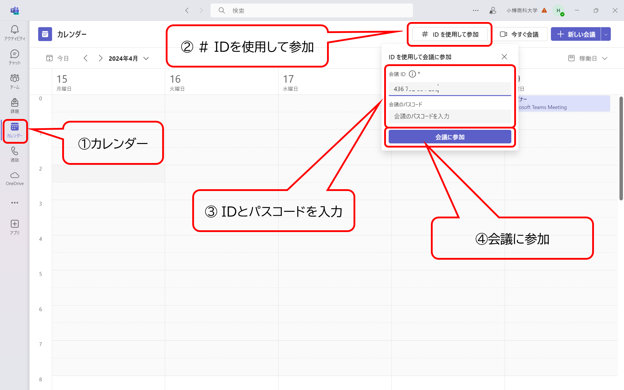Select the Calendar sidebar icon

(15, 130)
